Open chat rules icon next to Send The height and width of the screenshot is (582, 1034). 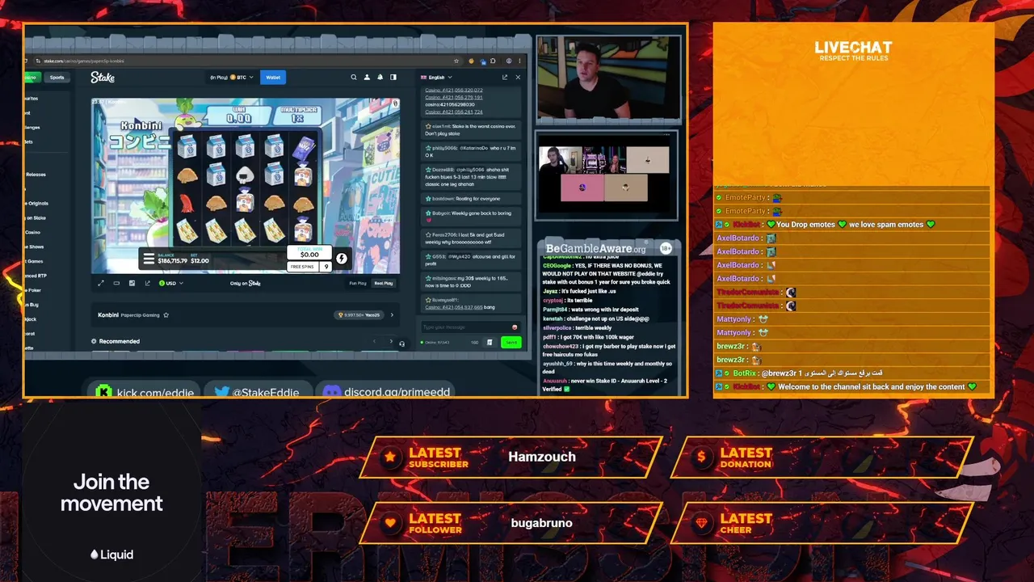489,342
